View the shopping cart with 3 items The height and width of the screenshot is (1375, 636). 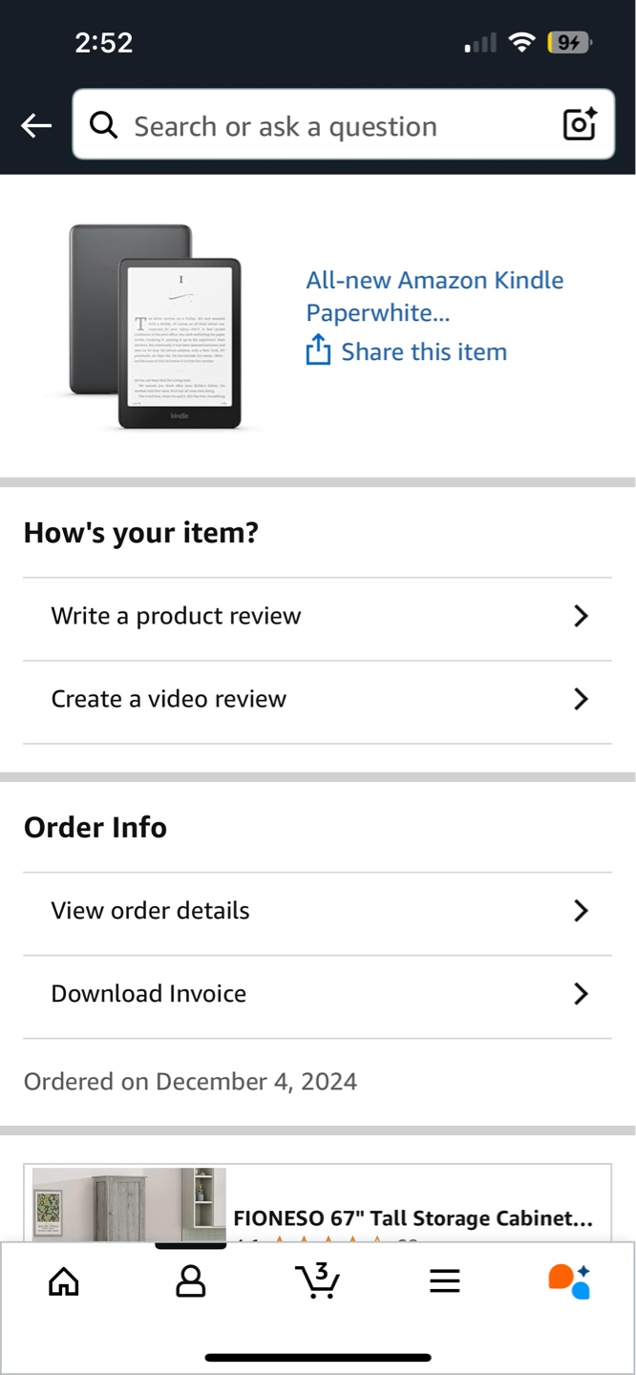click(318, 1280)
